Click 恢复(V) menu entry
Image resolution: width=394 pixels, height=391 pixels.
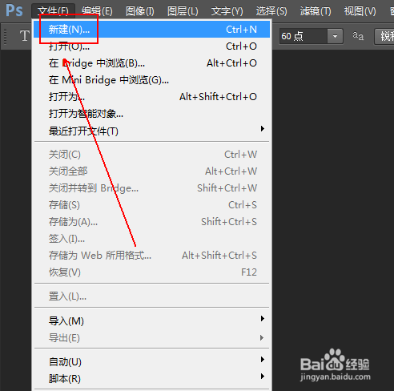pos(151,272)
